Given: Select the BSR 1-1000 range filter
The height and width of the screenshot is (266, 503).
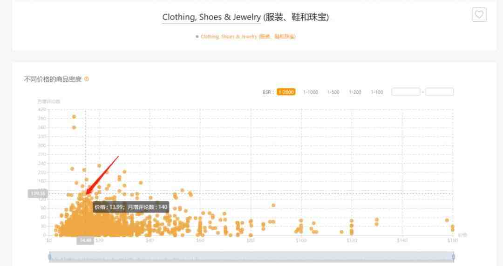Looking at the screenshot, I should click(x=311, y=92).
